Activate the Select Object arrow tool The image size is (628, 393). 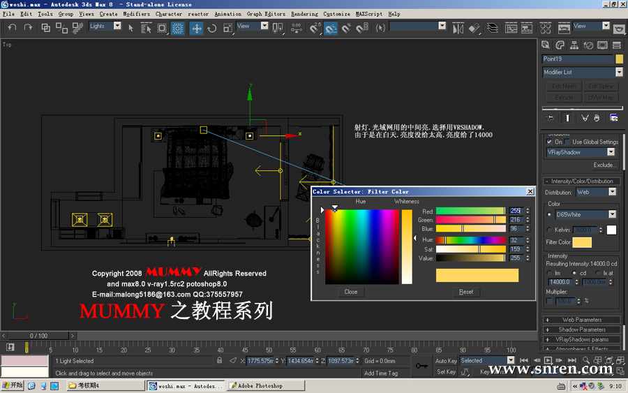click(130, 28)
